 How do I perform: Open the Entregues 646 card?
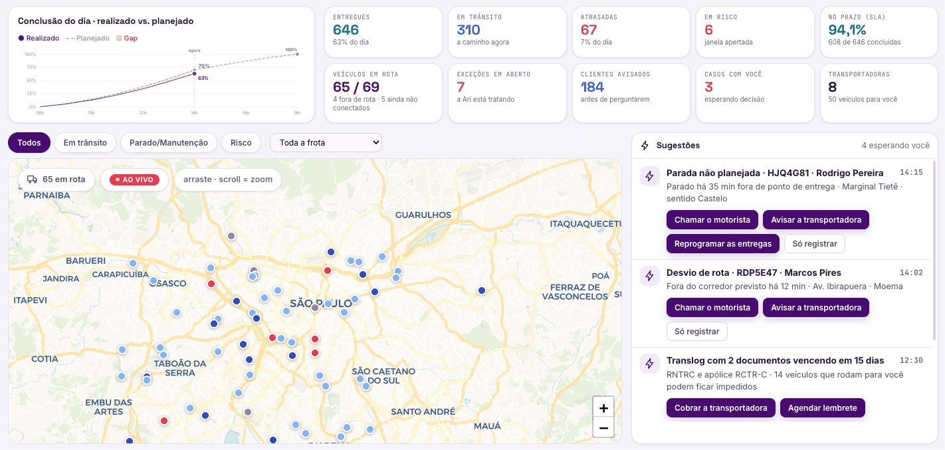383,32
